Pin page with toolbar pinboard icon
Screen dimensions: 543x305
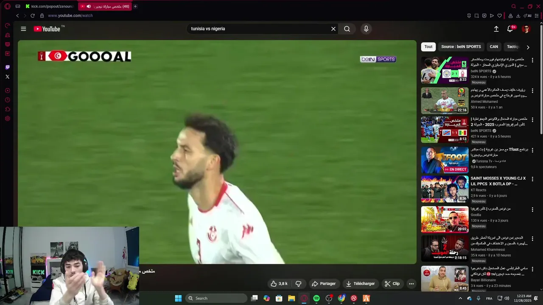(x=469, y=16)
